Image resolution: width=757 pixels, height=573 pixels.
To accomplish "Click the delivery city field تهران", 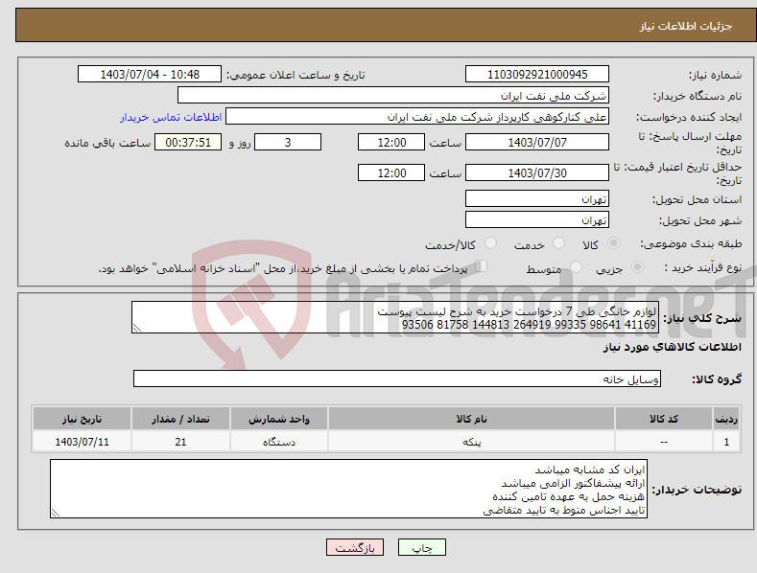I will (537, 220).
